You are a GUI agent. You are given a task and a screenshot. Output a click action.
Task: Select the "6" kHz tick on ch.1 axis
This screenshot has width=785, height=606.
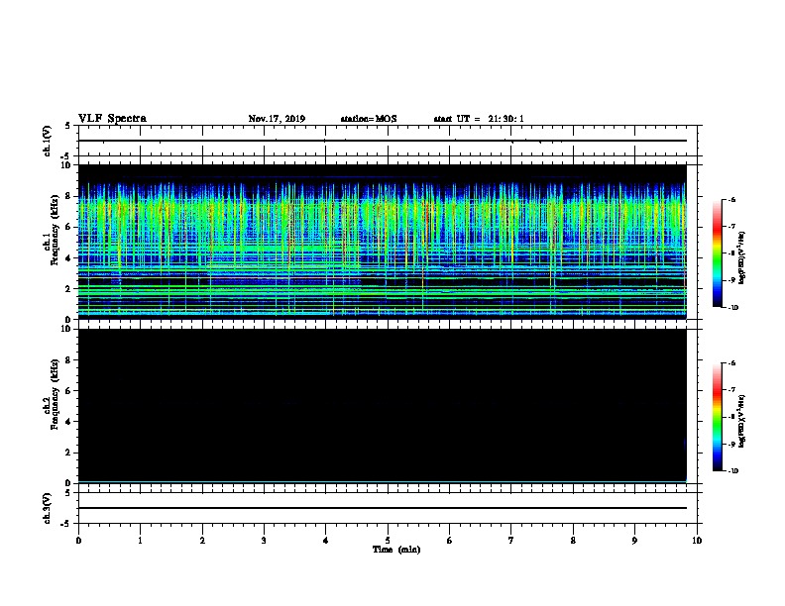[69, 227]
